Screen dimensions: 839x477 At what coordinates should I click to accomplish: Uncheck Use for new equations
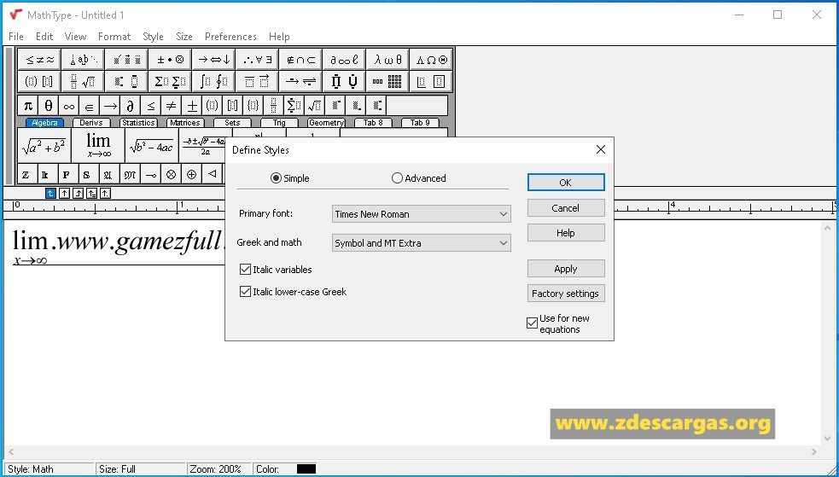[532, 323]
